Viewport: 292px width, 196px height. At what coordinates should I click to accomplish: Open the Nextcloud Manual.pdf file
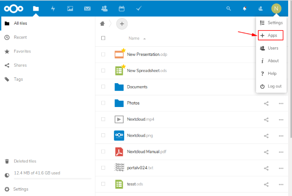coord(147,152)
